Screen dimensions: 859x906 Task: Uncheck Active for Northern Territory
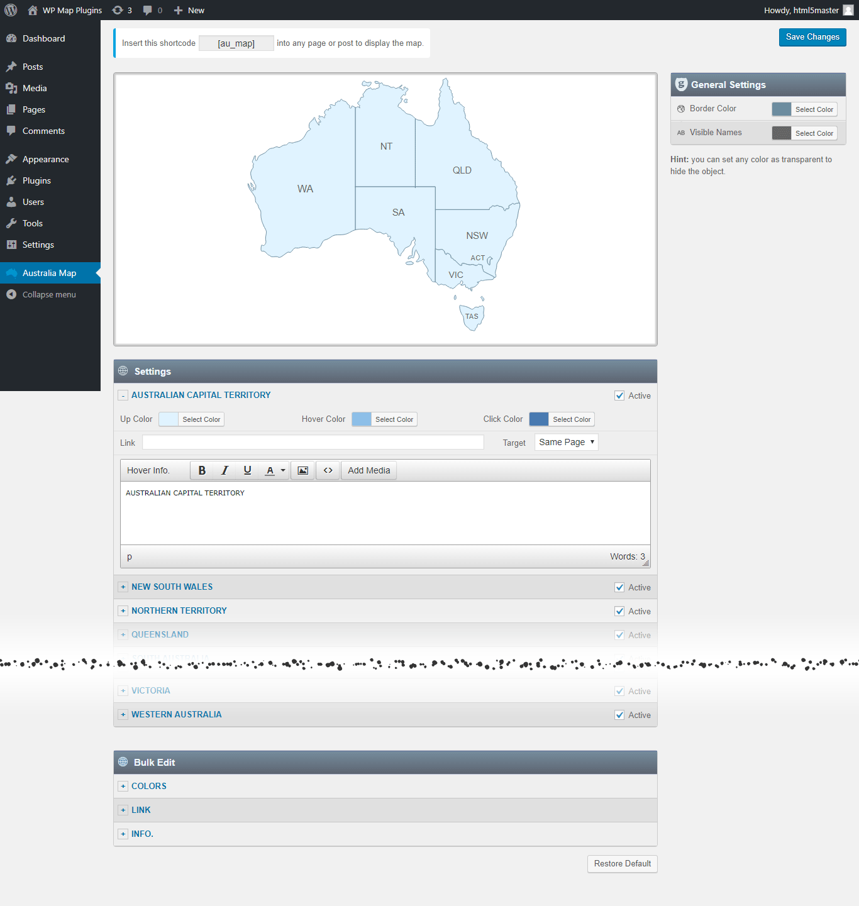point(619,611)
